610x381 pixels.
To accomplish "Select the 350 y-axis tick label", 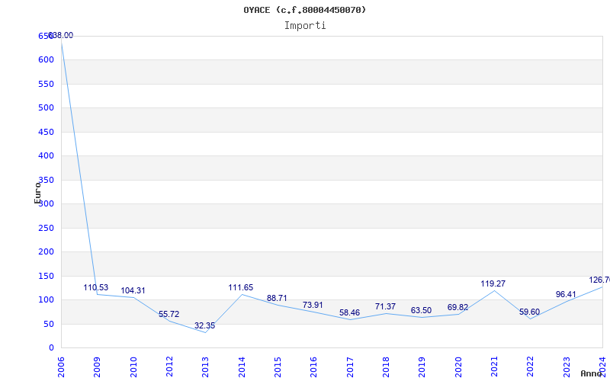I will (46, 180).
